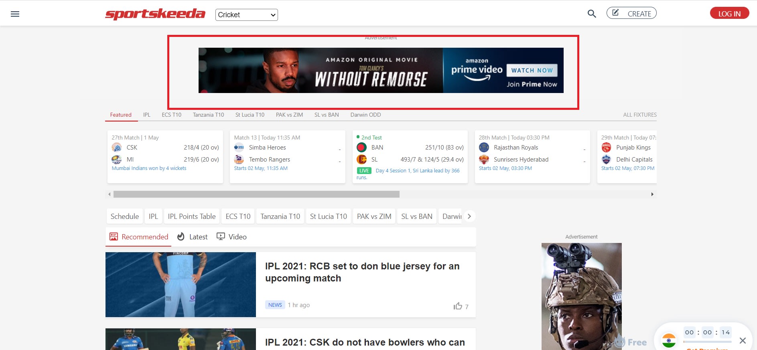Select the PAK vs ZIM fixtures tab

click(x=289, y=115)
